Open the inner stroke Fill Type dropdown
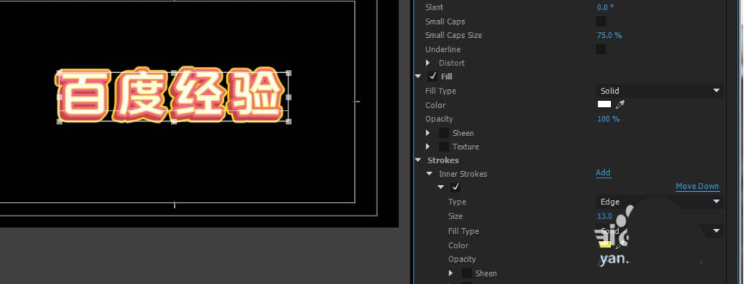The width and height of the screenshot is (744, 284). [x=659, y=231]
